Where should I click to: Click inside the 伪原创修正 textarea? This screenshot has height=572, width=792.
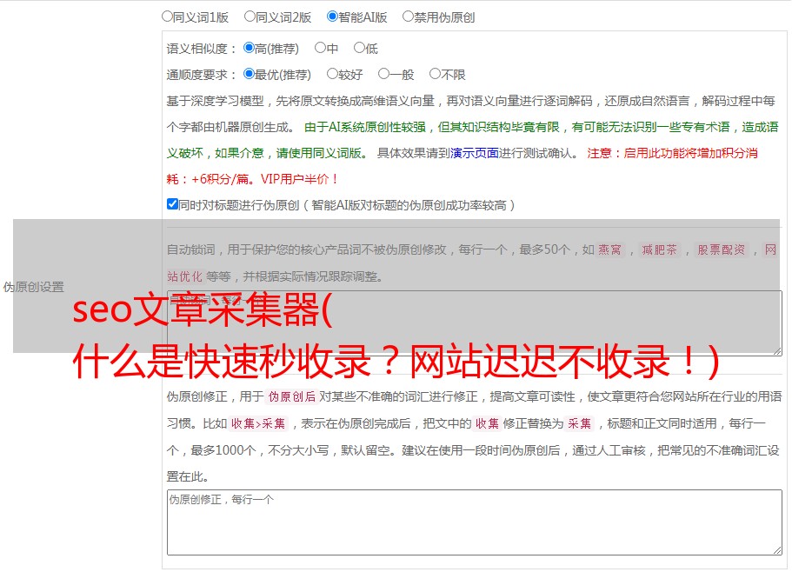(x=475, y=522)
